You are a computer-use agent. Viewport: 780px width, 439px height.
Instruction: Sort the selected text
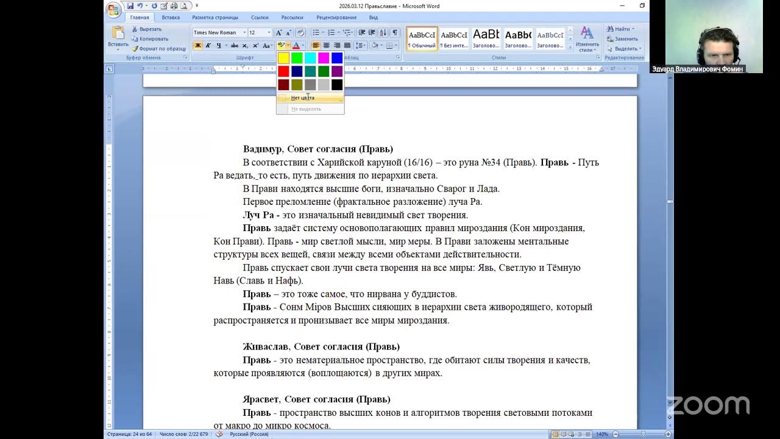(x=383, y=32)
